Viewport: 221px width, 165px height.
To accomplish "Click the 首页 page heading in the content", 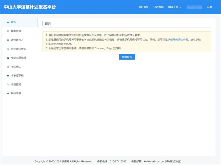I will pyautogui.click(x=48, y=24).
